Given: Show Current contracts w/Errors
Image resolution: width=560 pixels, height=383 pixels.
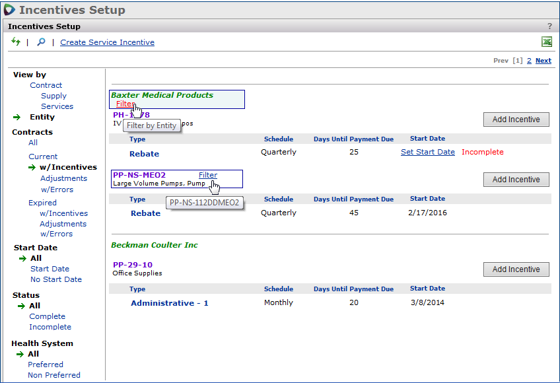Looking at the screenshot, I should [x=57, y=190].
